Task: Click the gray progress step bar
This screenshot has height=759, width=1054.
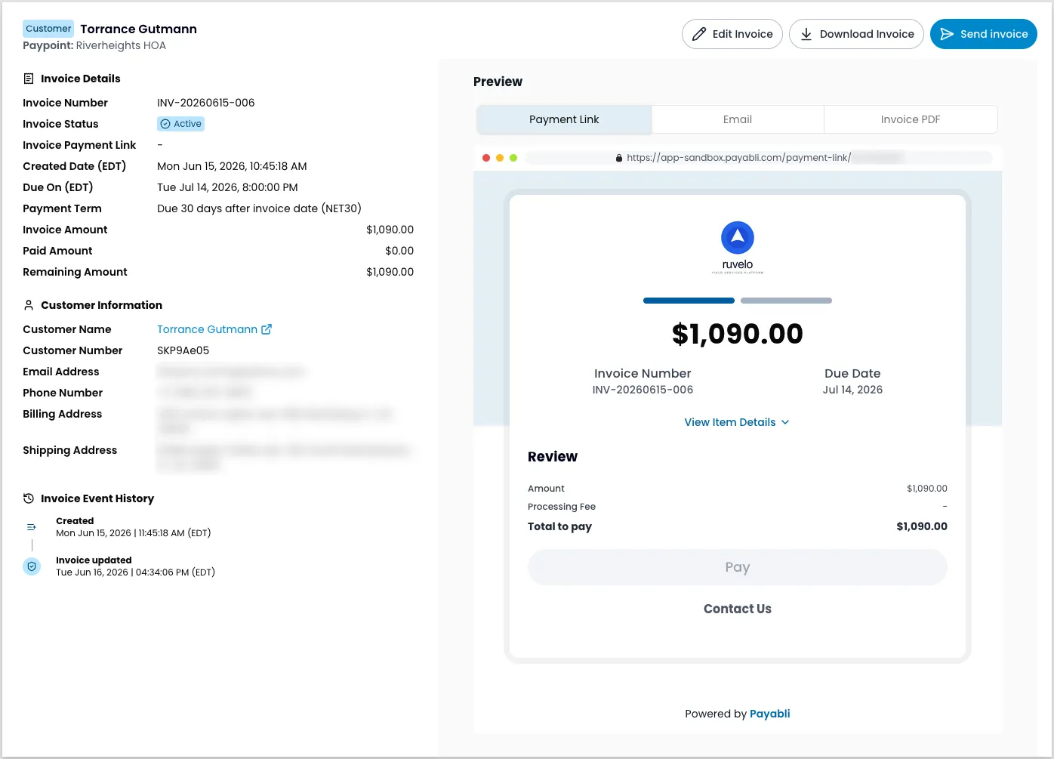Action: click(x=786, y=301)
